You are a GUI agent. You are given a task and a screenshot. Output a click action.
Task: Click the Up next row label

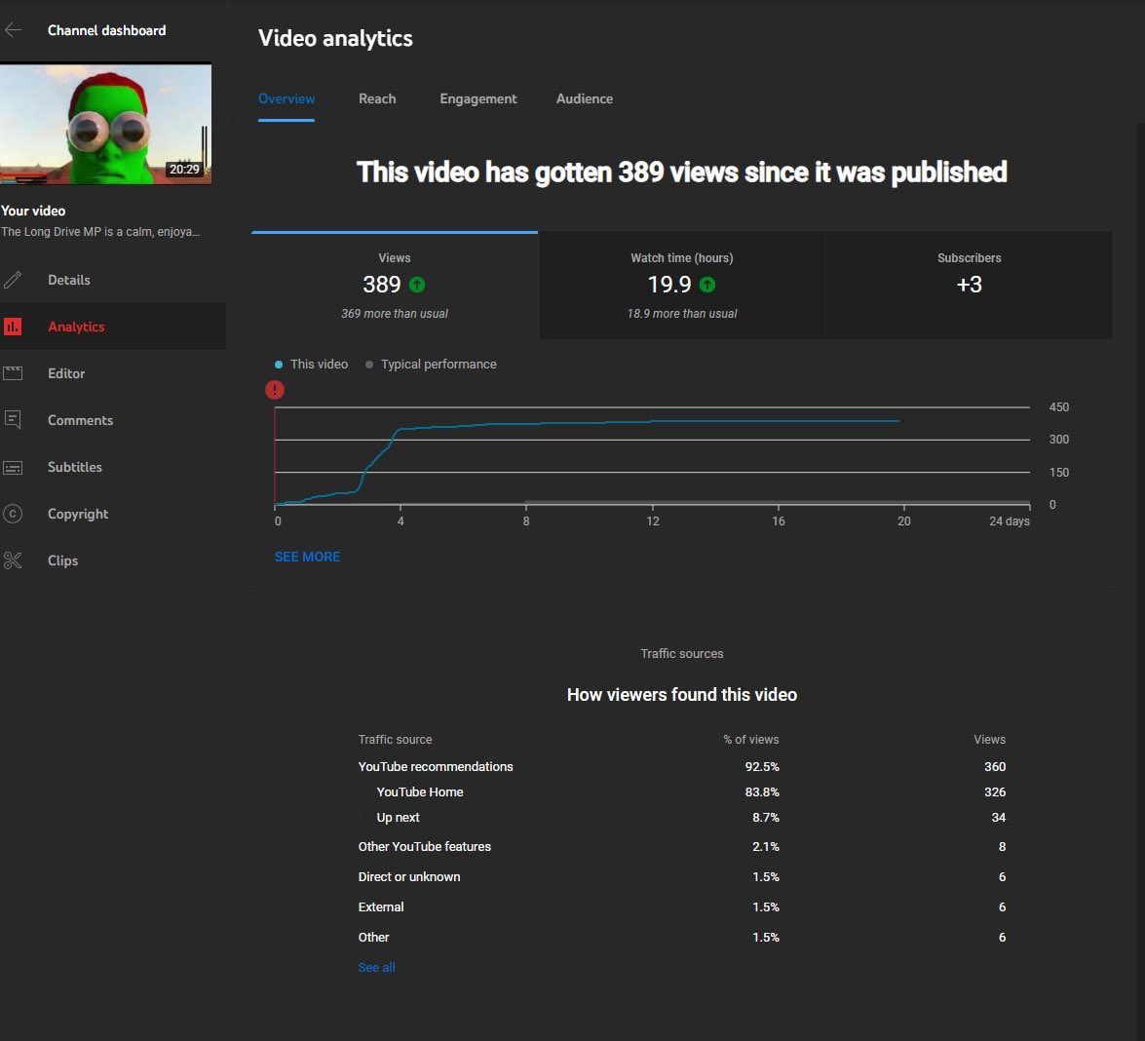point(398,818)
